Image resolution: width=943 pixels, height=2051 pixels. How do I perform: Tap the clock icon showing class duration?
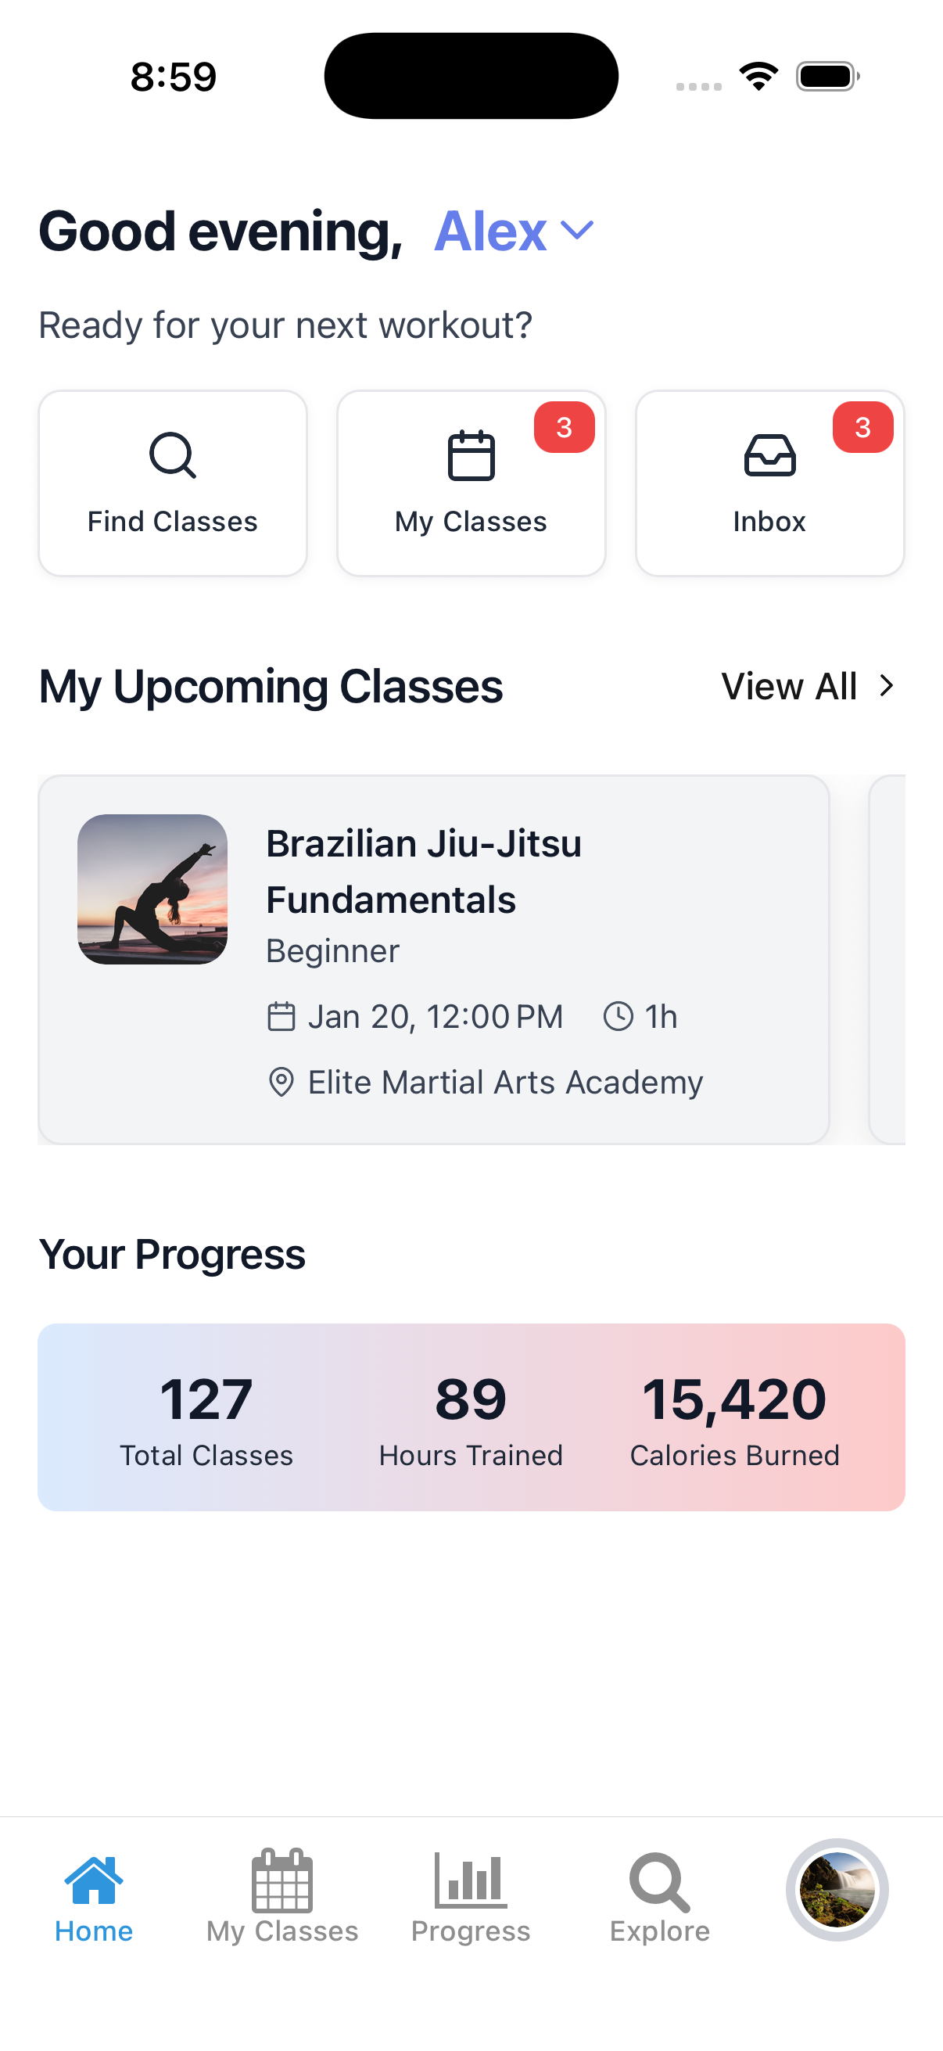tap(619, 1015)
